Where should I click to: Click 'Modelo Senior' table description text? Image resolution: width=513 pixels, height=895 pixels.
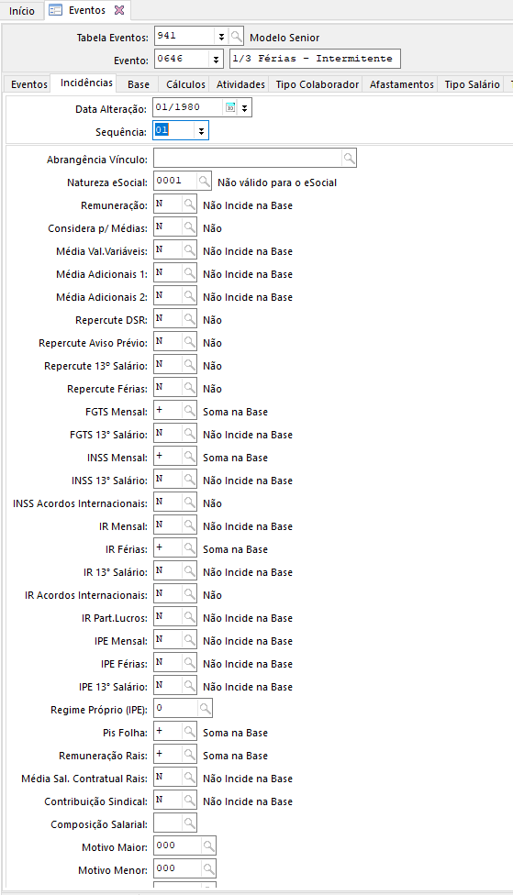pos(284,38)
